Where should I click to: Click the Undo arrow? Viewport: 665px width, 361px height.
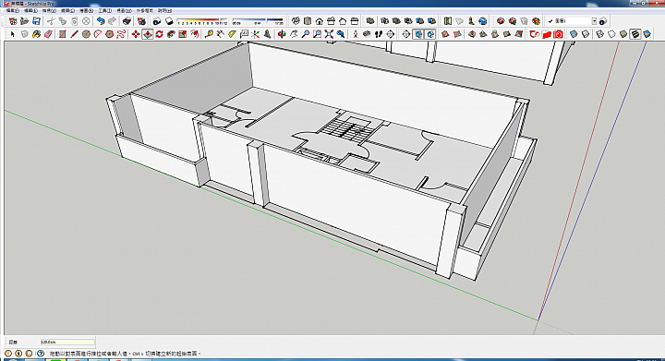(x=101, y=20)
